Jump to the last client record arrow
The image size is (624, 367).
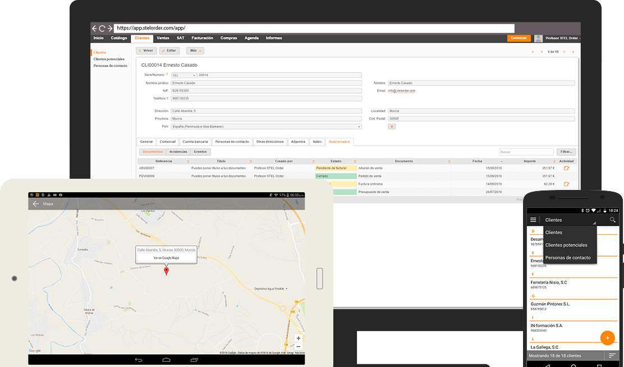[x=573, y=52]
